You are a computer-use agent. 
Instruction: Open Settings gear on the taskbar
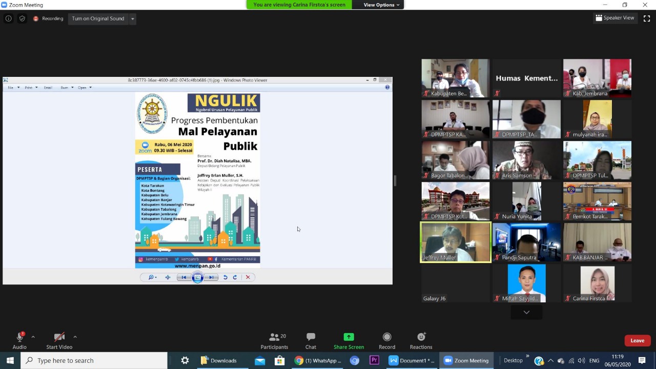[x=185, y=360]
